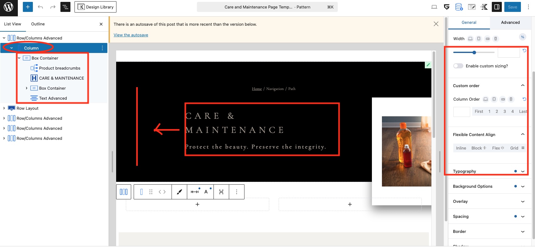The width and height of the screenshot is (535, 247).
Task: Reset the Width slider value
Action: click(x=524, y=50)
